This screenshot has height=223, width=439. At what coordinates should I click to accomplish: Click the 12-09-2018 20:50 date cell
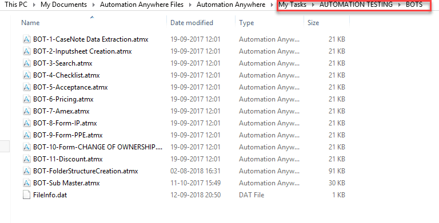[x=195, y=195]
